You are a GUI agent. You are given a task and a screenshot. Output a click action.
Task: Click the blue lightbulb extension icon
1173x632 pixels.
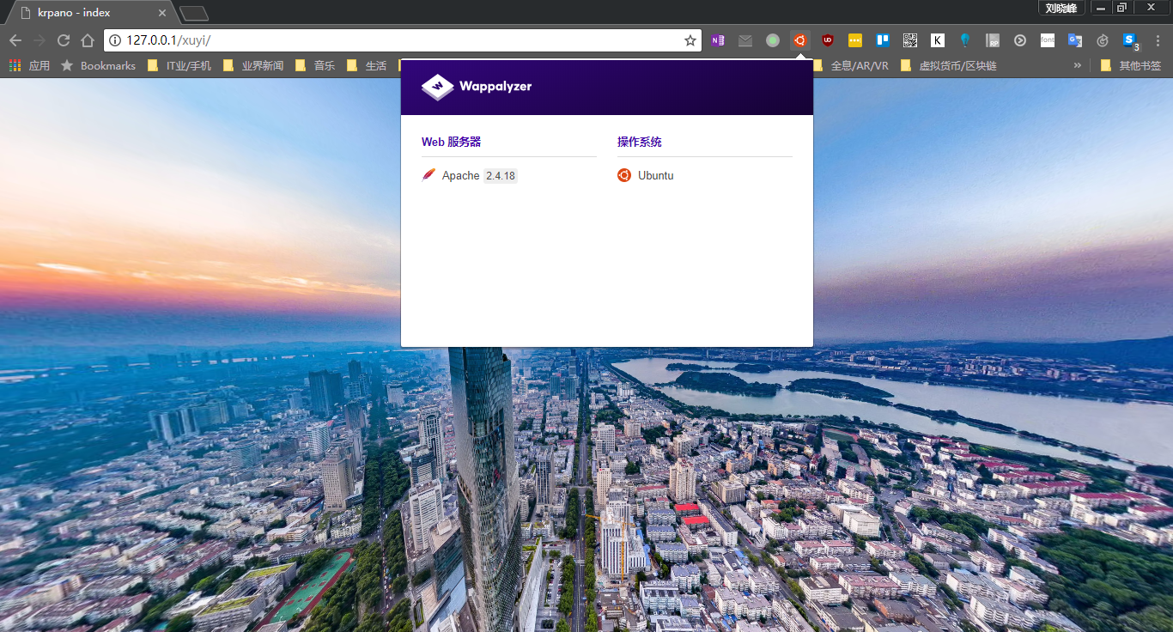(x=964, y=40)
